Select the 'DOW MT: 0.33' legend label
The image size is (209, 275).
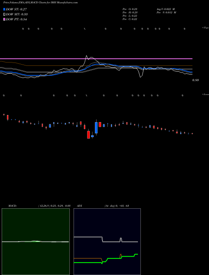17,15
